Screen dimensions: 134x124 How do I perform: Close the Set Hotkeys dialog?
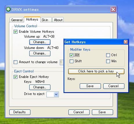[x=126, y=42]
